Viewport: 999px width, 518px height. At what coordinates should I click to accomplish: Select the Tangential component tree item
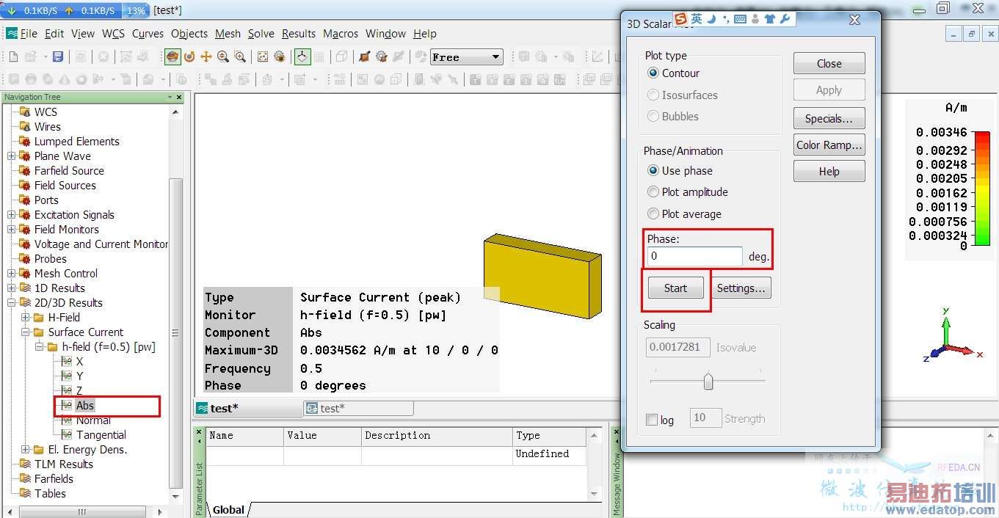click(x=101, y=434)
